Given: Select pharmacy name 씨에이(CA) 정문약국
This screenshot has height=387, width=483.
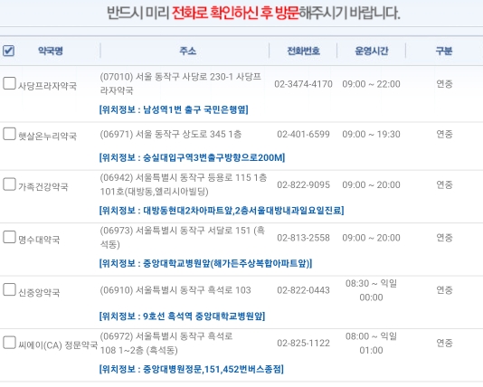Looking at the screenshot, I should [58, 345].
